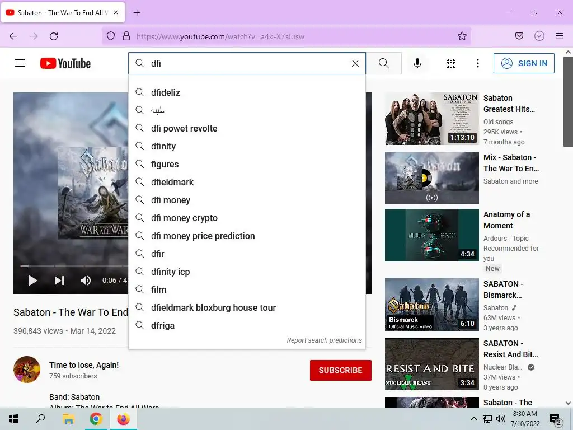The image size is (573, 430).
Task: Skip to the next video
Action: [x=59, y=281]
